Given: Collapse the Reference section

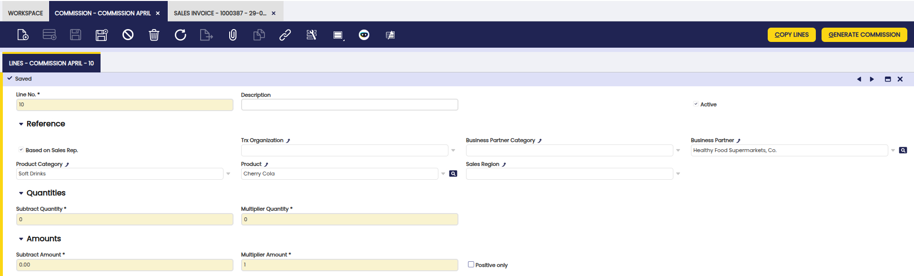Looking at the screenshot, I should [21, 124].
